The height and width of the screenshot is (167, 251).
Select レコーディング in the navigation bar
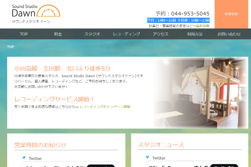(x=126, y=34)
